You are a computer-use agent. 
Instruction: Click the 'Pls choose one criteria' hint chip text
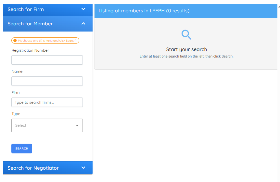click(47, 41)
